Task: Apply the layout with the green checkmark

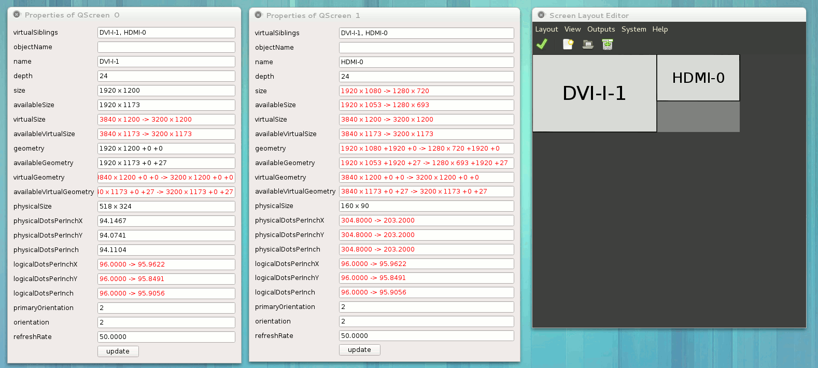Action: (542, 45)
